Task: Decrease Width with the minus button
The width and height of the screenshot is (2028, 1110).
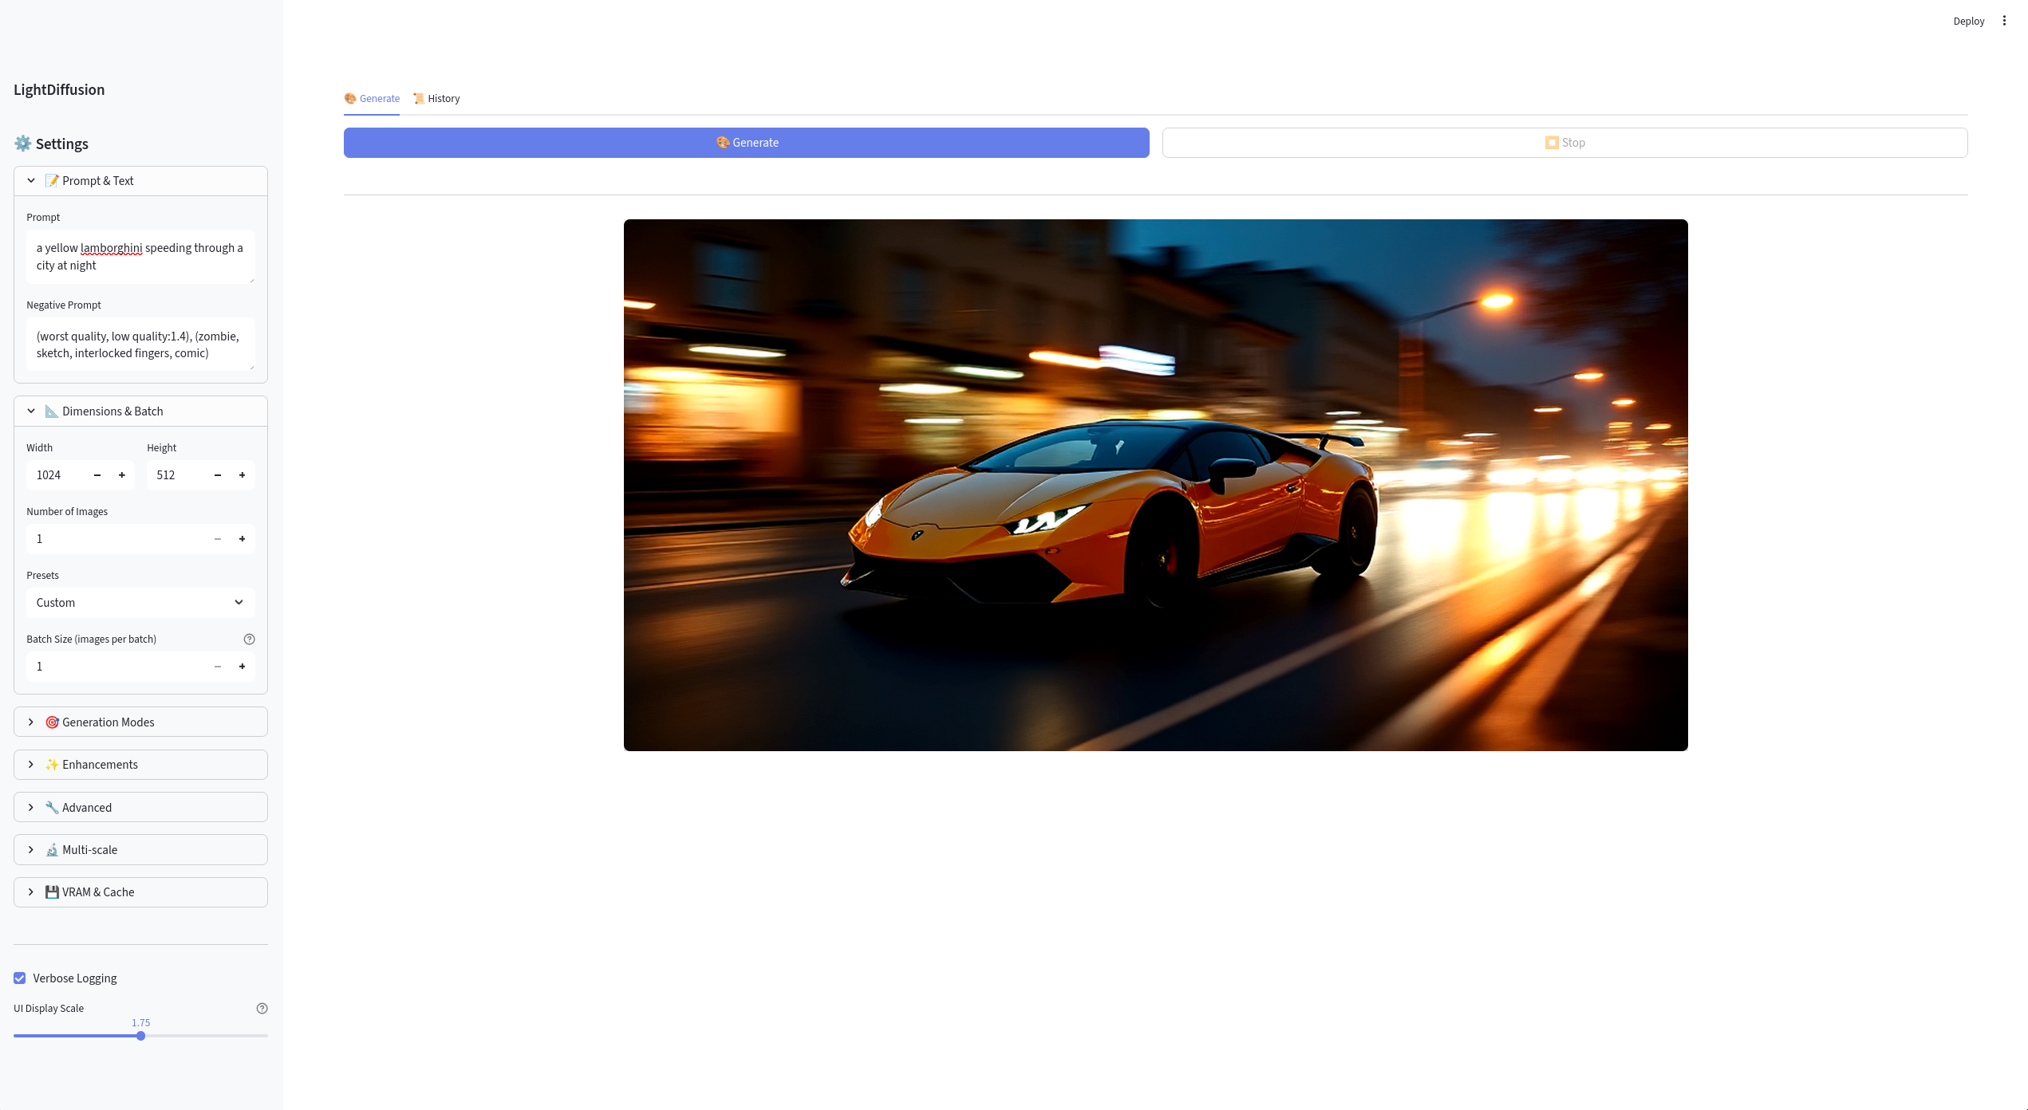Action: (97, 475)
